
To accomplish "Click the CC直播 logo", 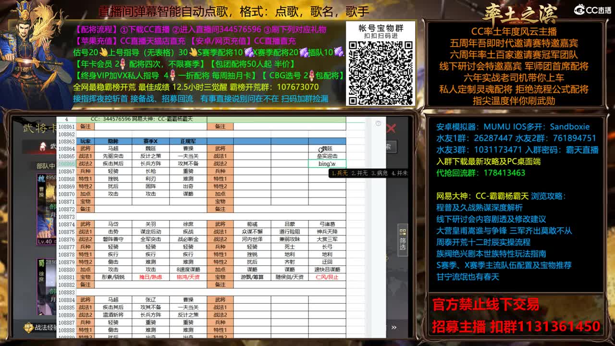I will (x=592, y=10).
